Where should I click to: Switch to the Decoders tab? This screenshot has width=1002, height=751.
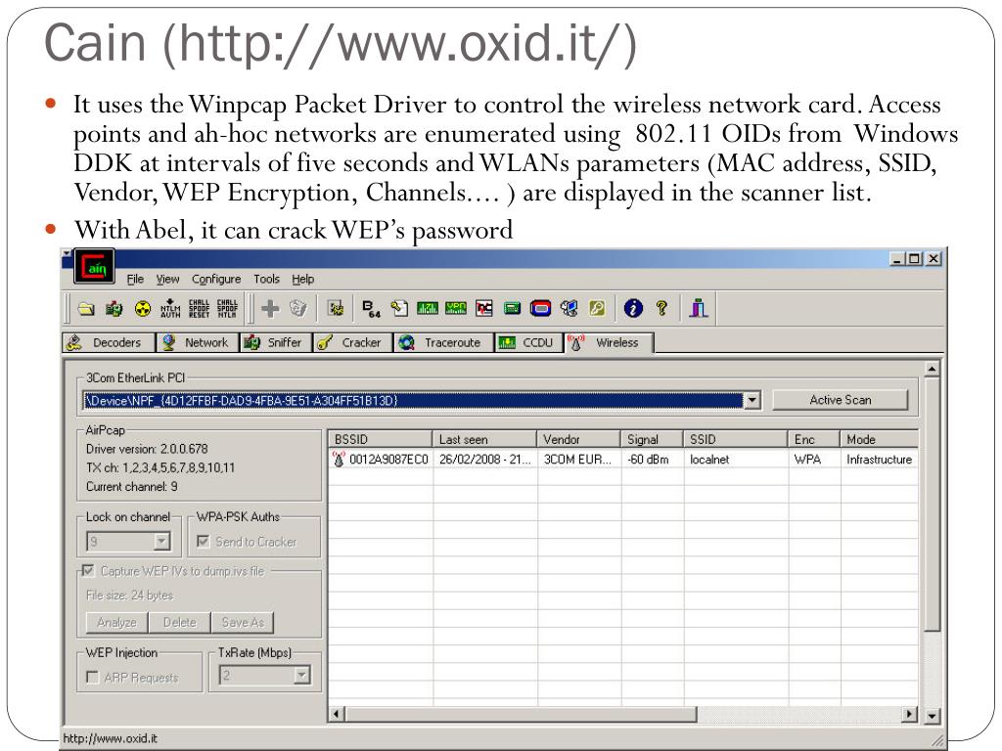109,342
